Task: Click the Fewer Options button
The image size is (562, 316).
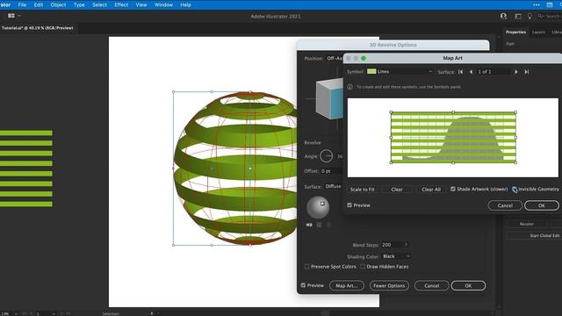Action: click(x=389, y=285)
